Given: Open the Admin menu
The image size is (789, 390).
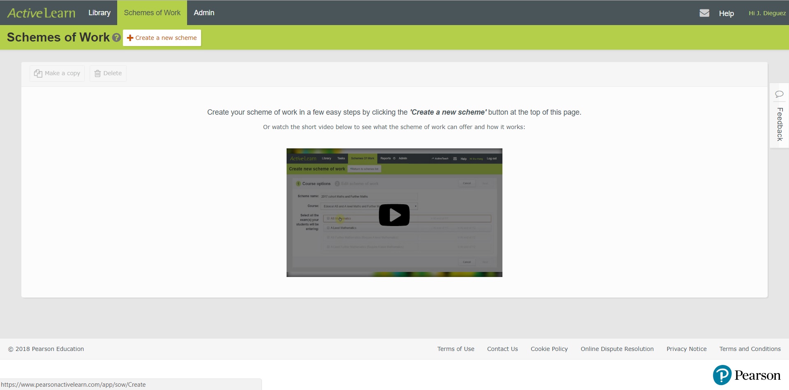Looking at the screenshot, I should [x=204, y=13].
